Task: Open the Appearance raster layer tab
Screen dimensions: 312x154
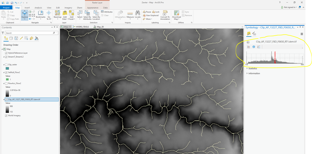Action: pyautogui.click(x=93, y=7)
